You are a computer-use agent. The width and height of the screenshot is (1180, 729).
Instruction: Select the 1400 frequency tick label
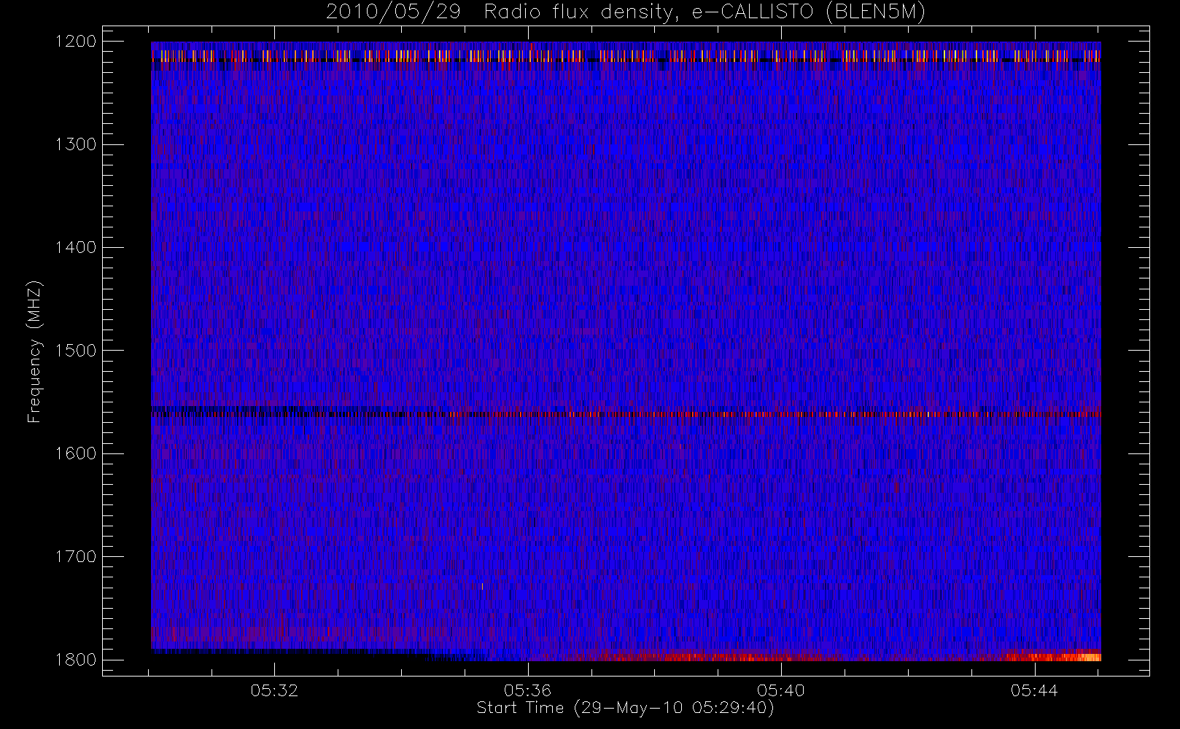coord(76,248)
